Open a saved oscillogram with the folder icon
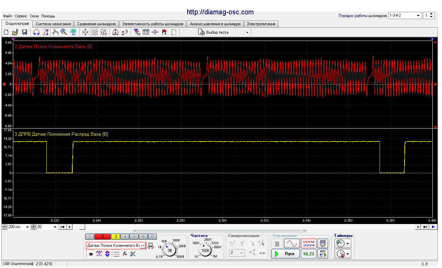 pos(15,32)
